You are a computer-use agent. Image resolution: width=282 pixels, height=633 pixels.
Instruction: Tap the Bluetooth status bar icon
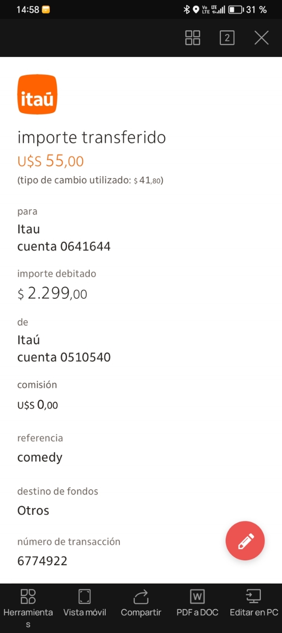pos(187,9)
